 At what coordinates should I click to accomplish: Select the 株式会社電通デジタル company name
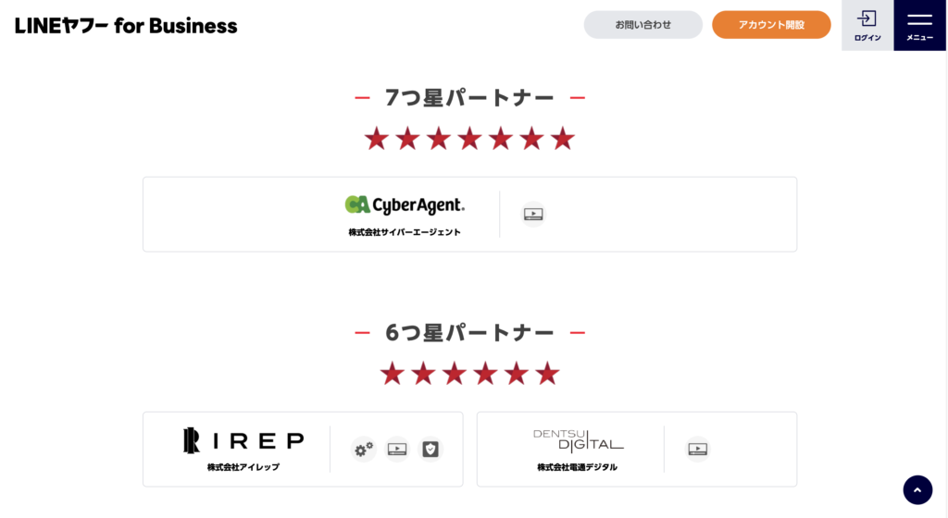578,467
